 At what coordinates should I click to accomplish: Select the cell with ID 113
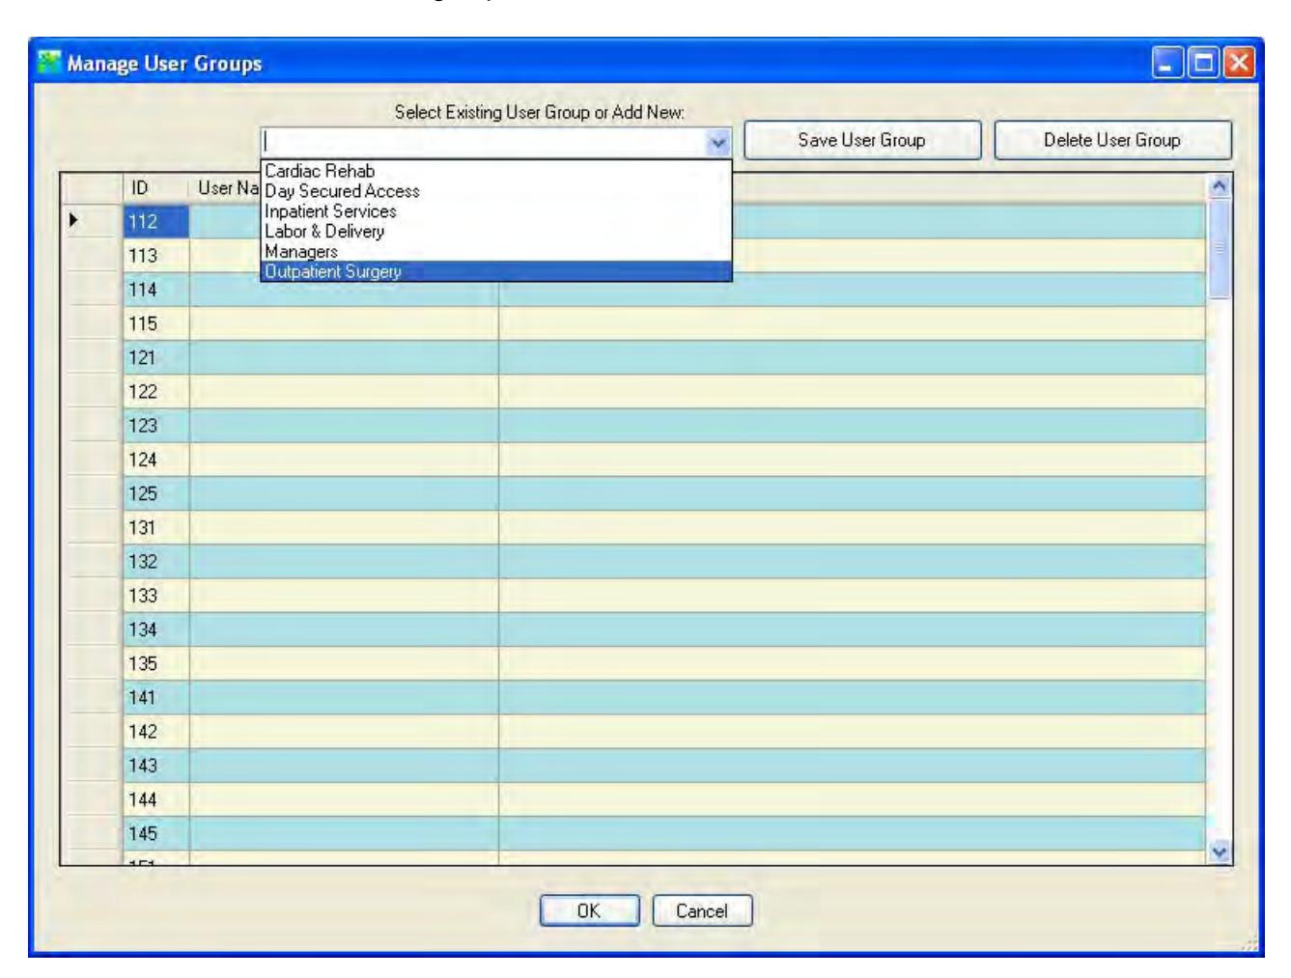pyautogui.click(x=156, y=255)
